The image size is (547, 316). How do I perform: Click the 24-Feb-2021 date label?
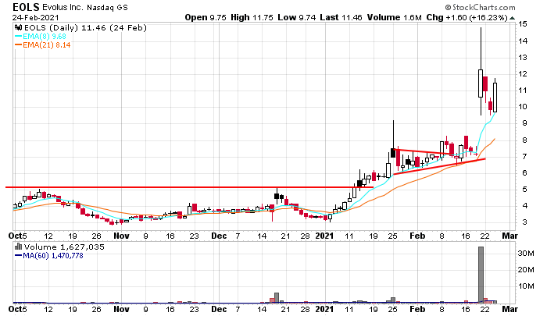36,18
